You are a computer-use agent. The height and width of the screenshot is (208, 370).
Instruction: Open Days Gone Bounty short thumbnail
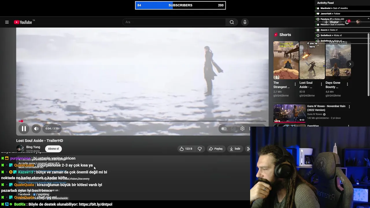pyautogui.click(x=338, y=60)
